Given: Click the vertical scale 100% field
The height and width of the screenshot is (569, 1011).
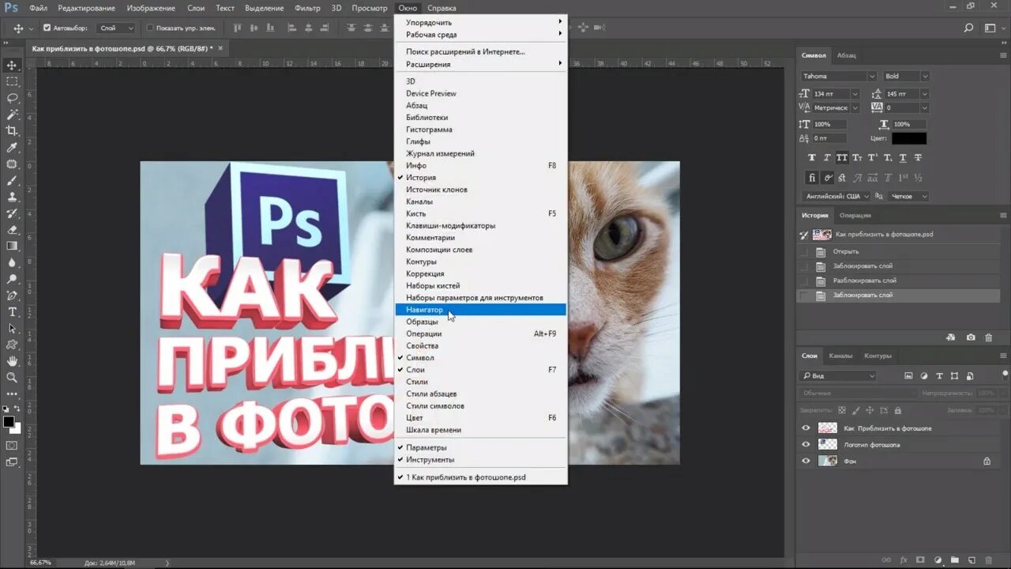Looking at the screenshot, I should point(829,124).
